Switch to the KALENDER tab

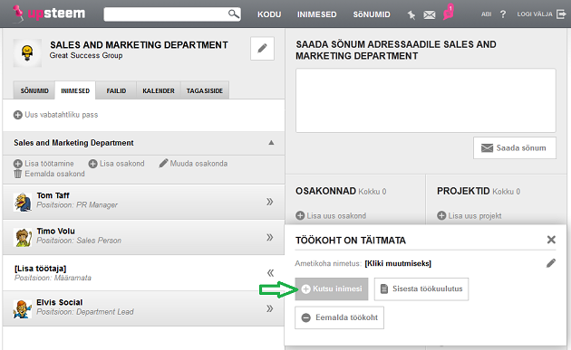(159, 90)
